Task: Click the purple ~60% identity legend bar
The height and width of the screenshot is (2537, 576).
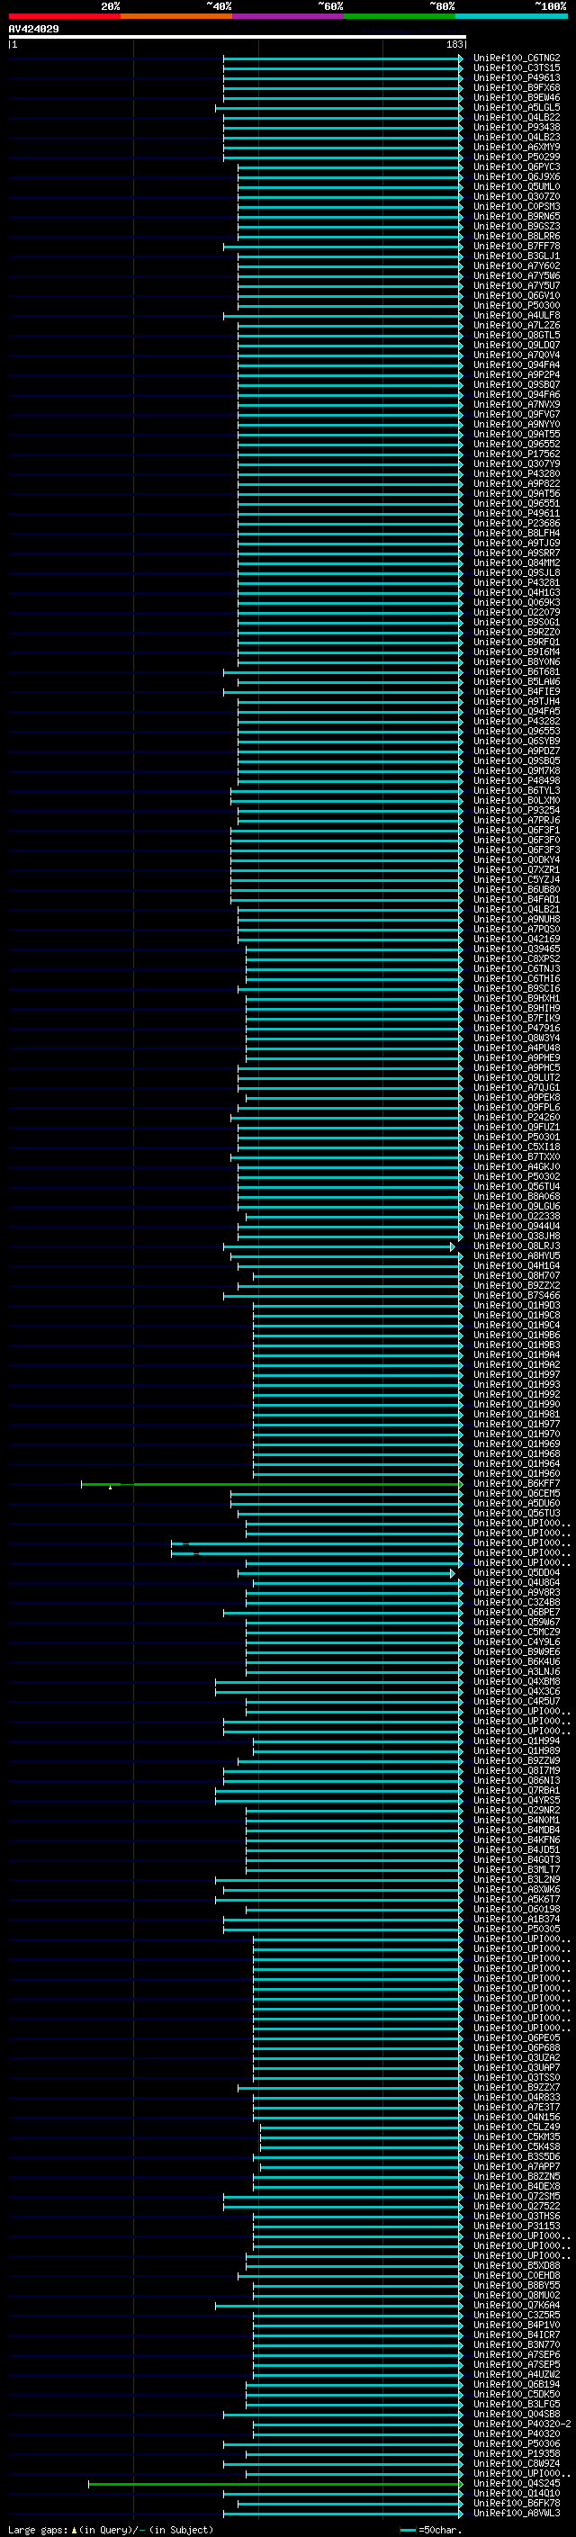Action: 289,16
